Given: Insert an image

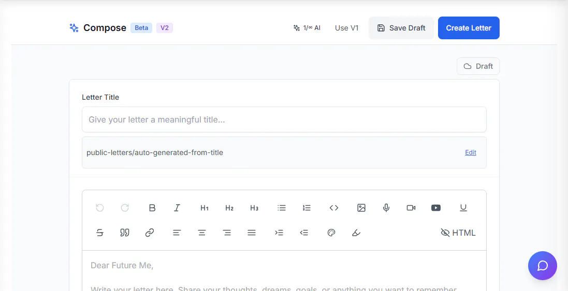Looking at the screenshot, I should coord(361,208).
